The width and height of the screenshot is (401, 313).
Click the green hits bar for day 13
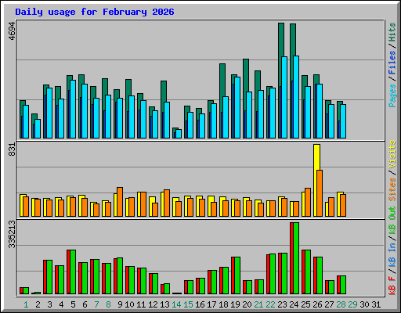[x=164, y=92]
